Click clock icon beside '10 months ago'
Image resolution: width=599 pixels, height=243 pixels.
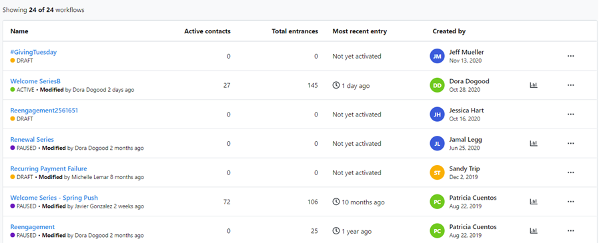[336, 202]
